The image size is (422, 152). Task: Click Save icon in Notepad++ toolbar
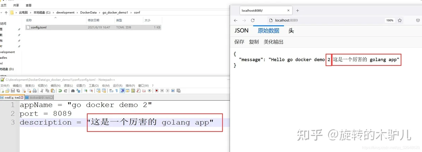13,90
